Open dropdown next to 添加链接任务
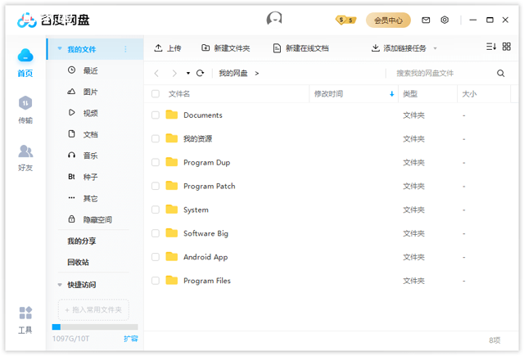524x356 pixels. (x=435, y=48)
